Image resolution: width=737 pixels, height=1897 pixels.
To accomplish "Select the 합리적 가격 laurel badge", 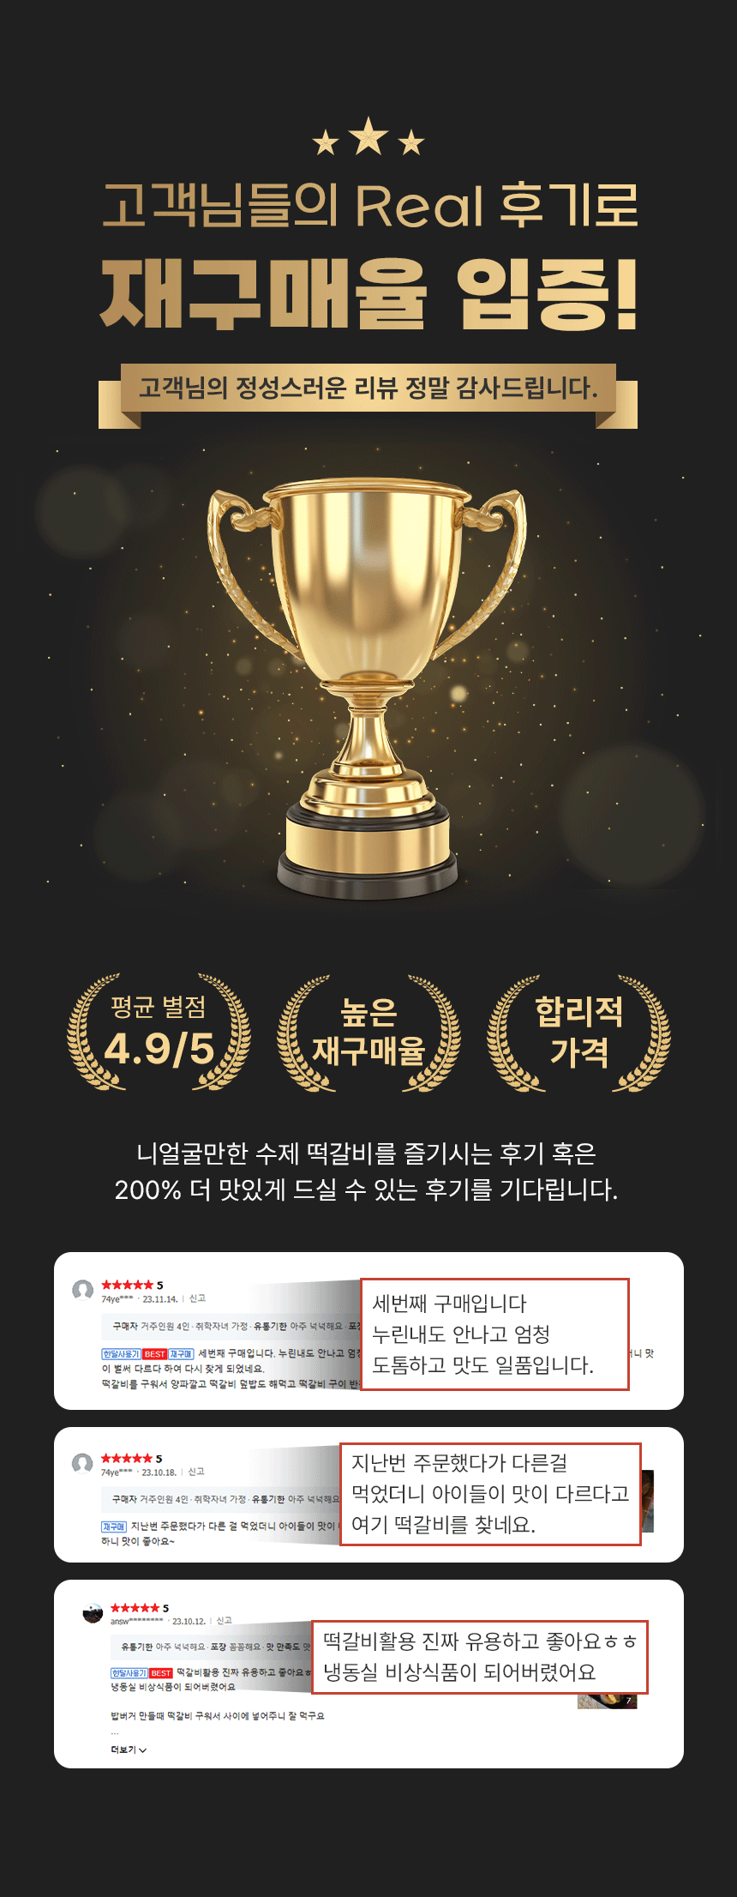I will coord(578,1032).
